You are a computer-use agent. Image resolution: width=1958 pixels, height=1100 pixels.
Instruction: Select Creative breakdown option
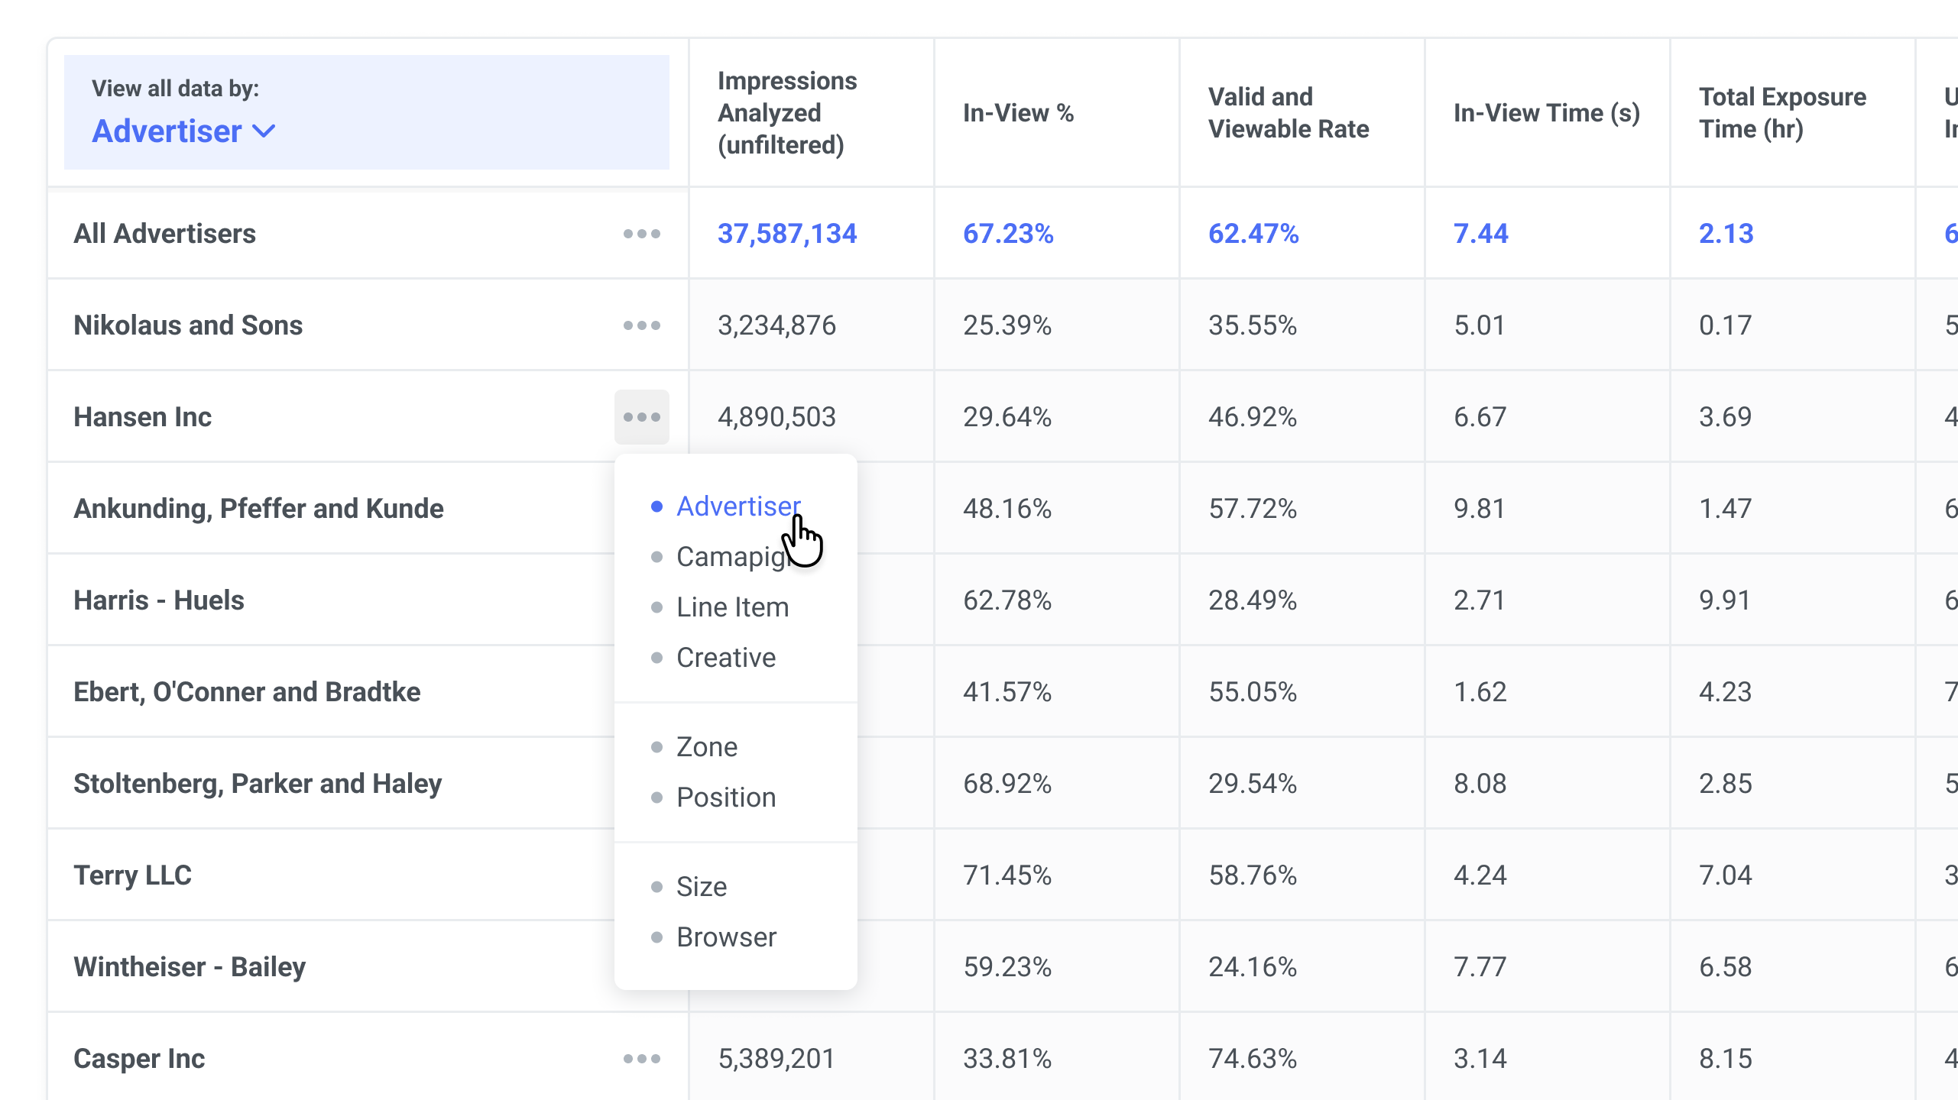click(725, 658)
